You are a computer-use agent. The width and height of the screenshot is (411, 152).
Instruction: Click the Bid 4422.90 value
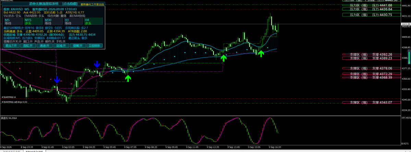[x=12, y=12]
